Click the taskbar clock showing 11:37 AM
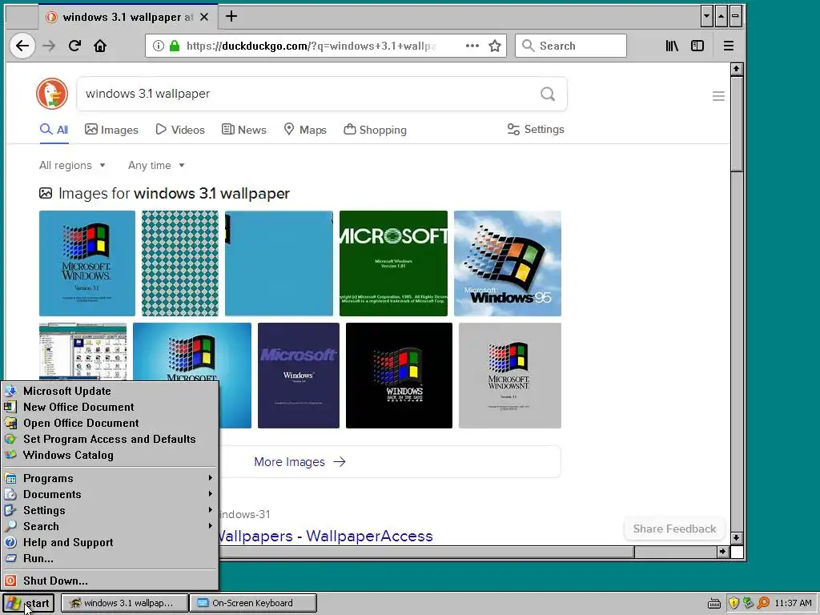 coord(793,603)
